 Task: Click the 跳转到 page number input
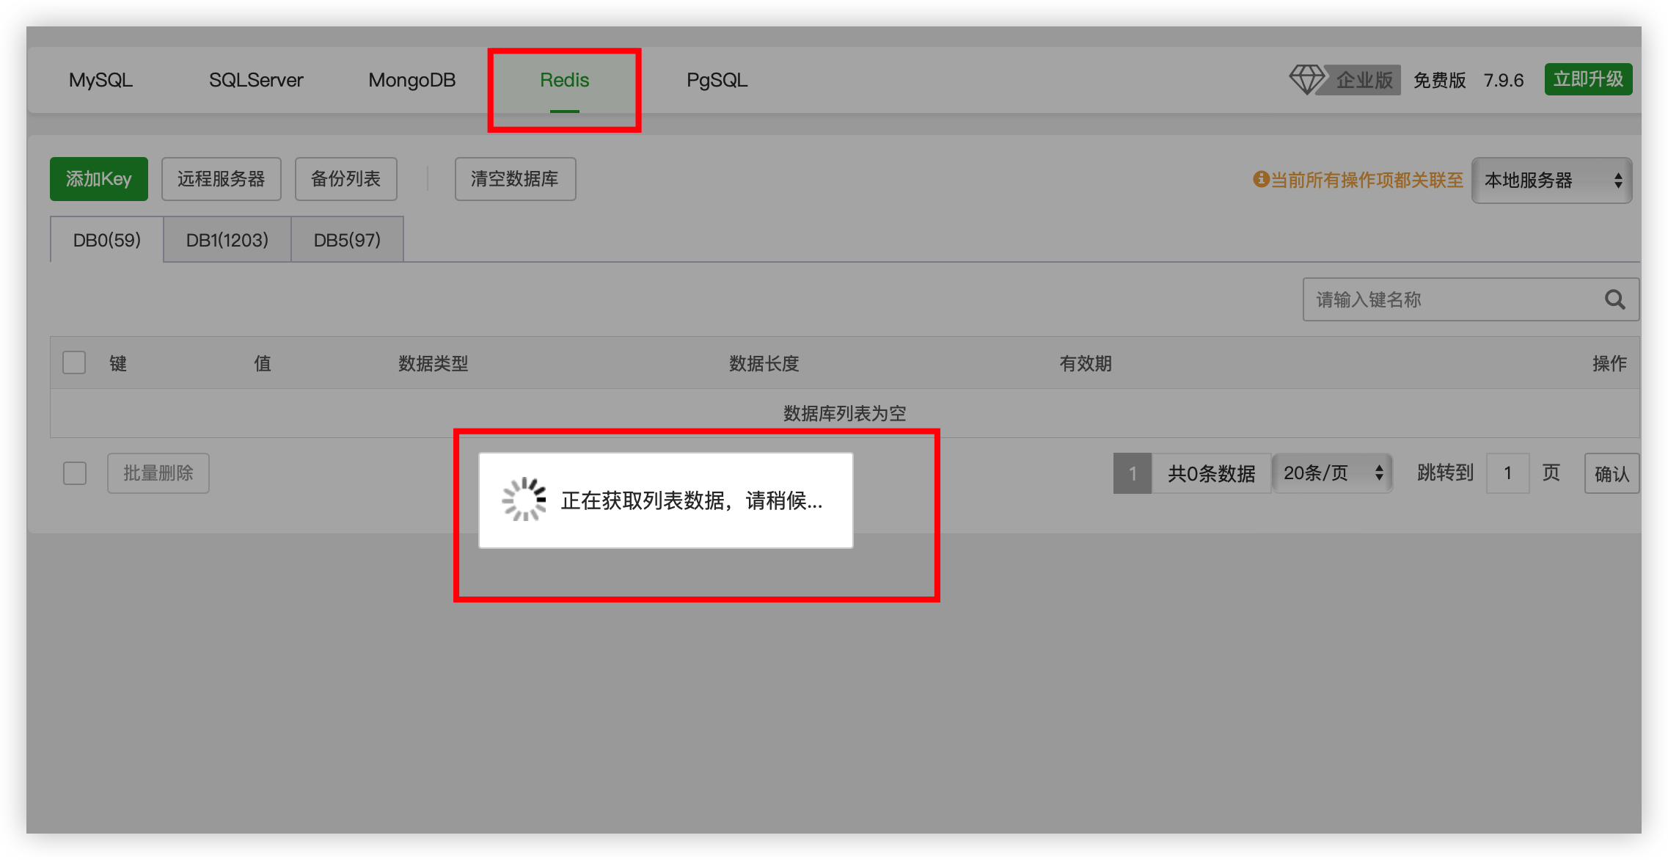[x=1507, y=473]
